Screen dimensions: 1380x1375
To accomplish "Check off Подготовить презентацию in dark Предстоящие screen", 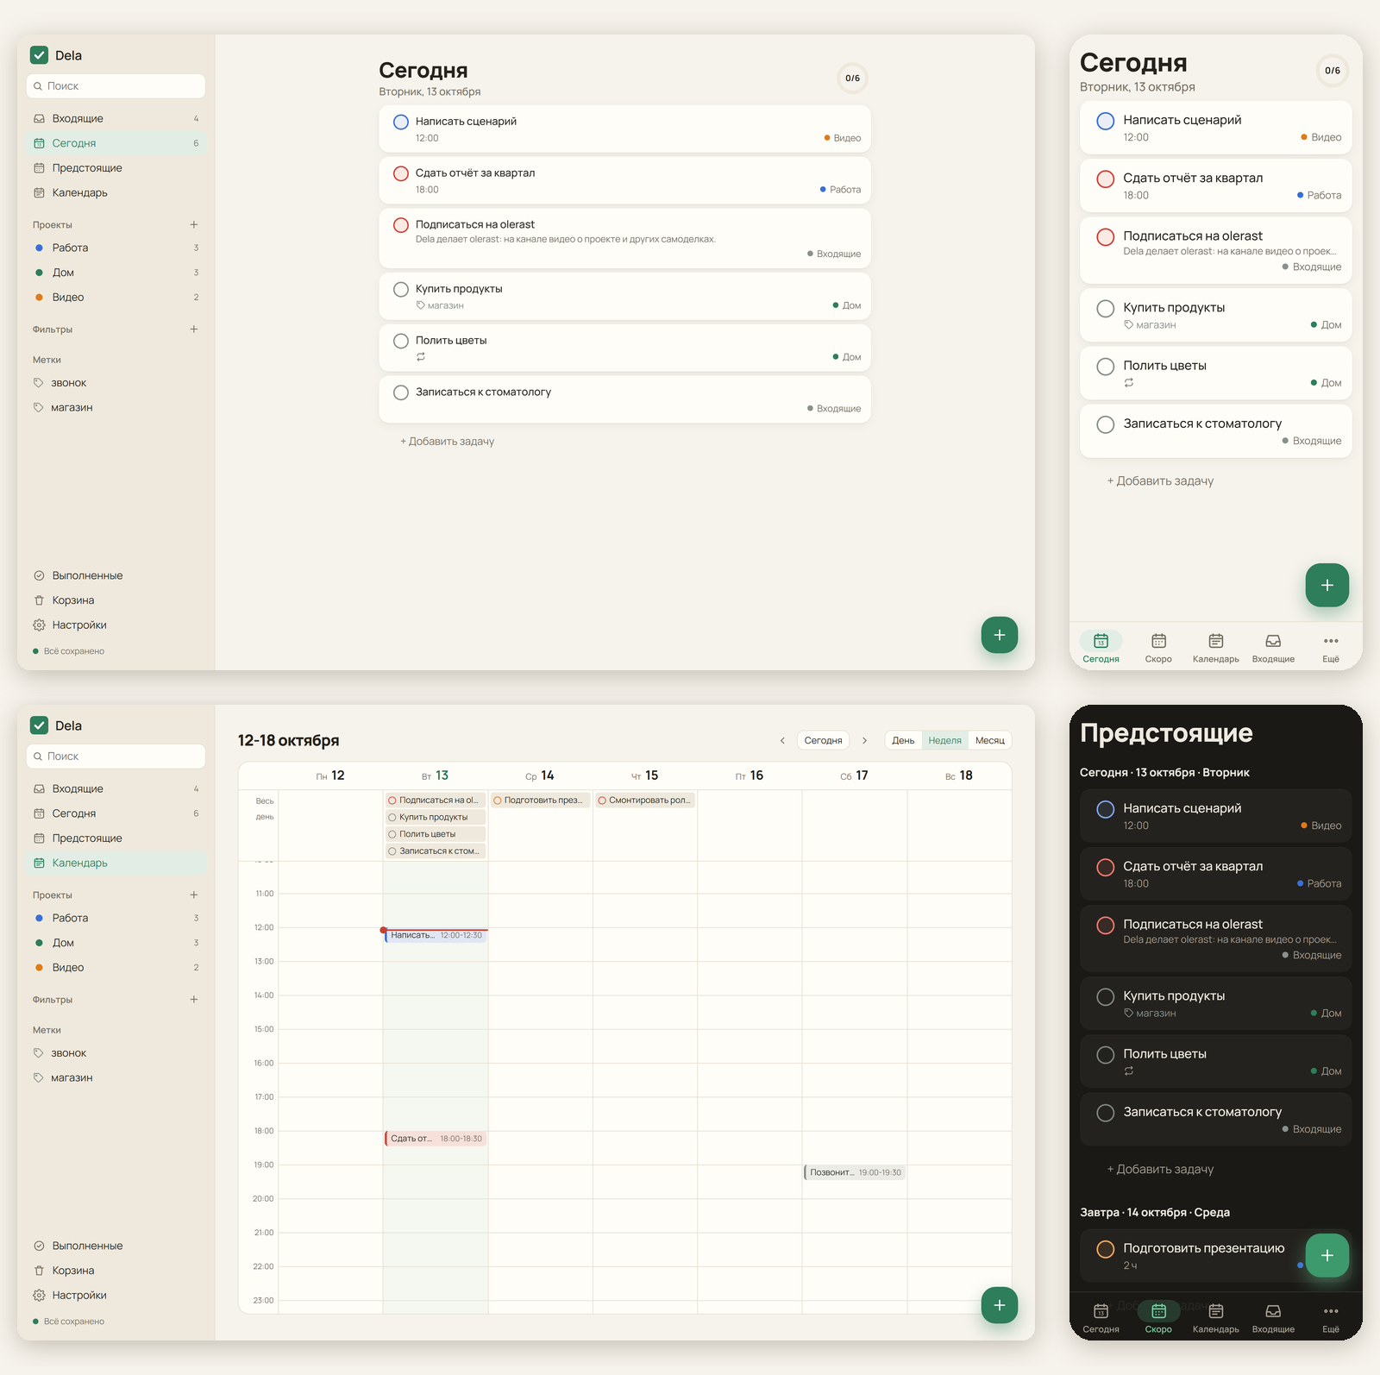I will (1105, 1249).
